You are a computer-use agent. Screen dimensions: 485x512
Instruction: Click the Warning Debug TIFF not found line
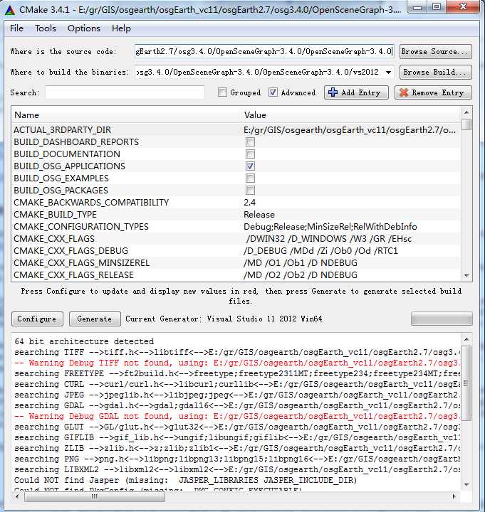[x=237, y=363]
